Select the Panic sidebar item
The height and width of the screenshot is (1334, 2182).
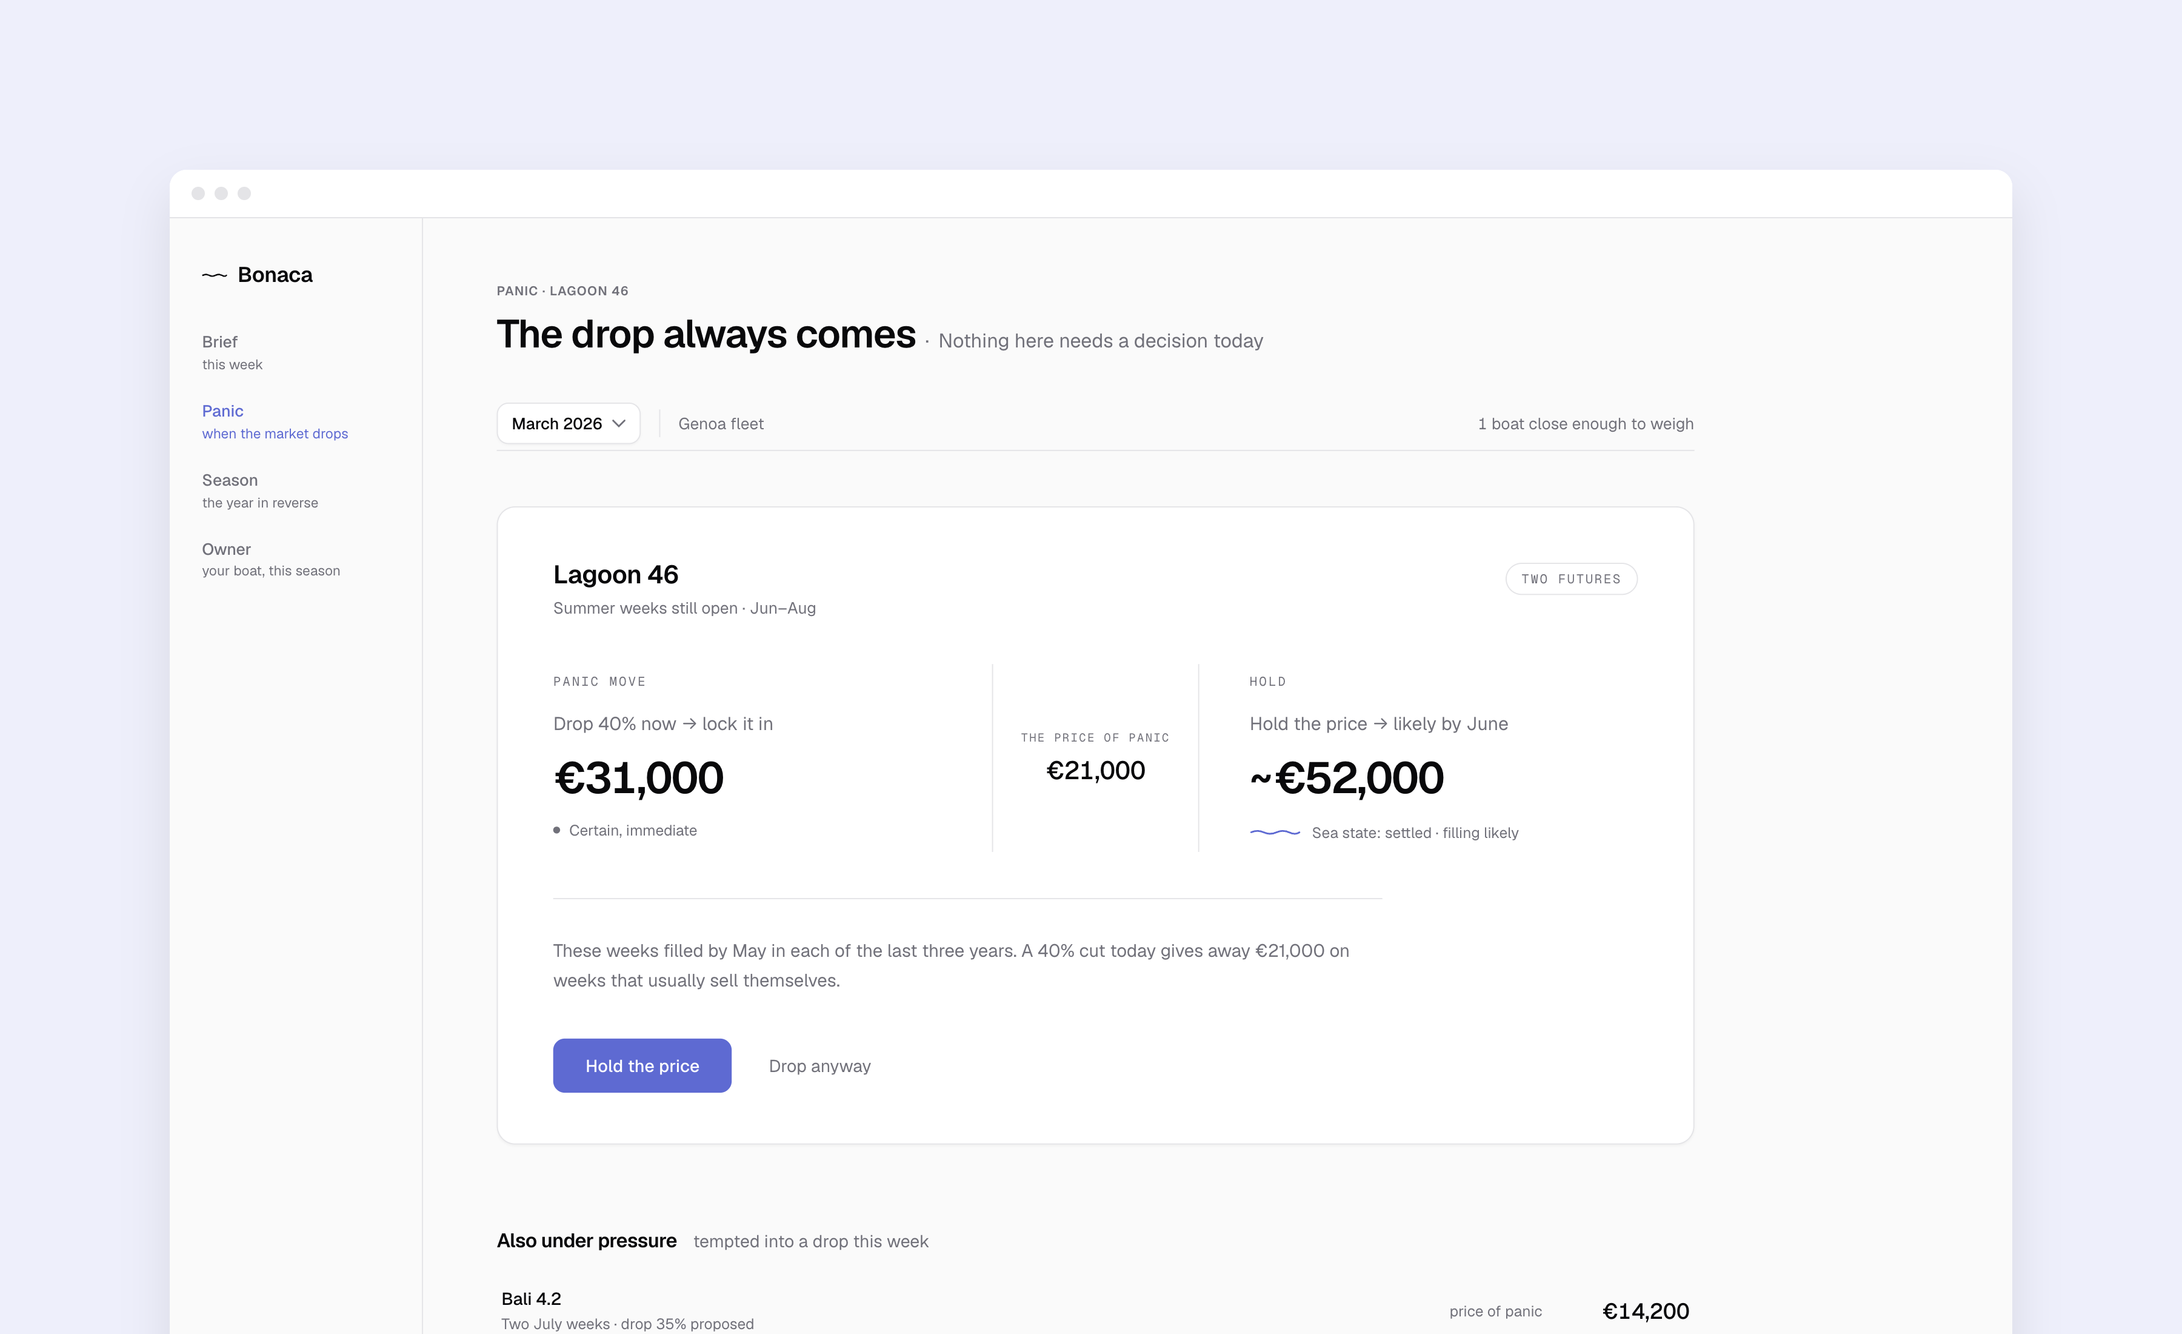275,421
